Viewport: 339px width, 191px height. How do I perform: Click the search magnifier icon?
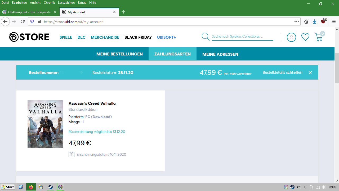(206, 37)
